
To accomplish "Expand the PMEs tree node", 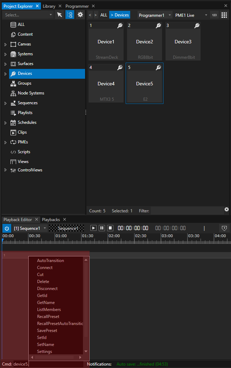I will 5,142.
